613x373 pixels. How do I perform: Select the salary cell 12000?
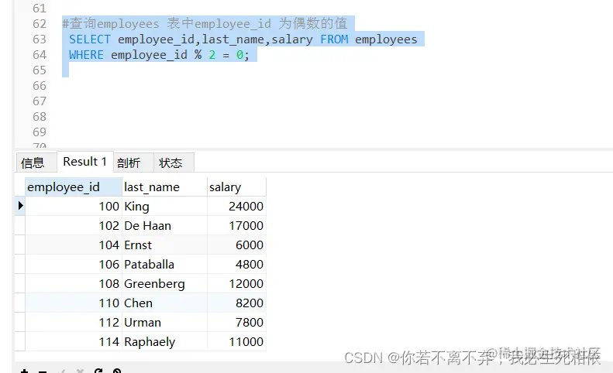pyautogui.click(x=236, y=283)
